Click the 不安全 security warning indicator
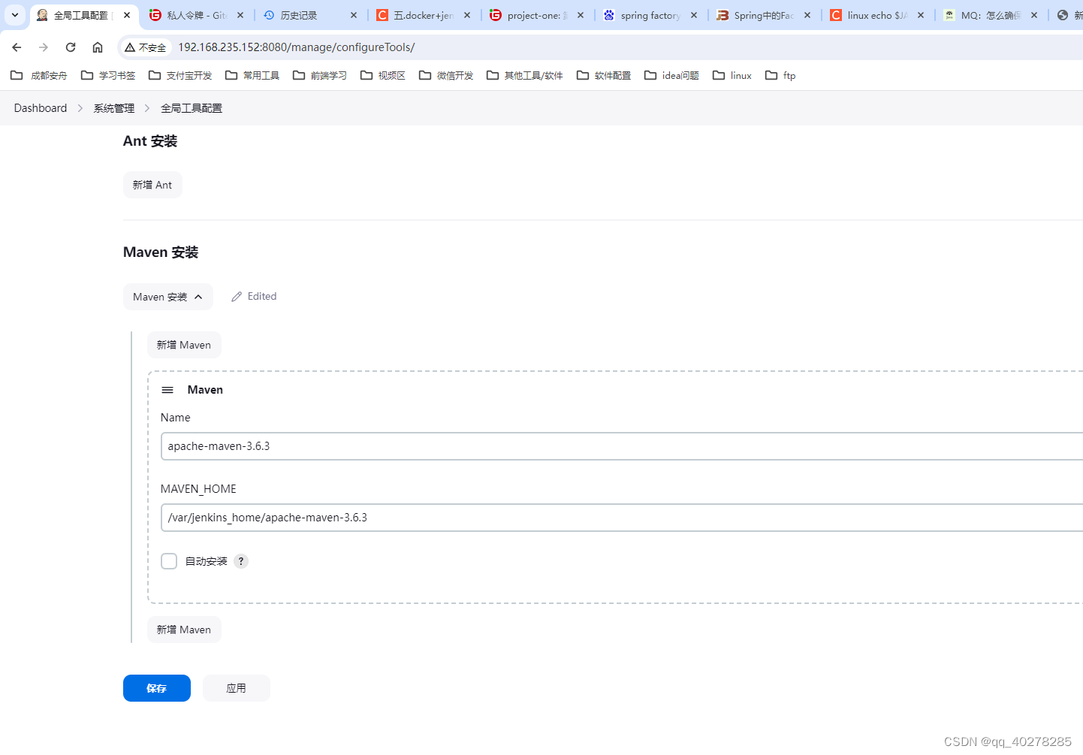The image size is (1083, 755). pos(146,47)
